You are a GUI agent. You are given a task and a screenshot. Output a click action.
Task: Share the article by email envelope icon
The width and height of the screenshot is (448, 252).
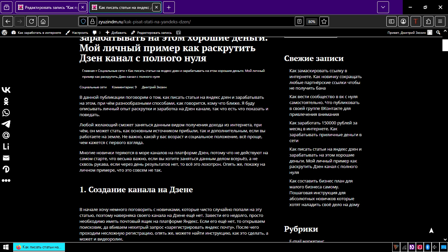coord(6,158)
